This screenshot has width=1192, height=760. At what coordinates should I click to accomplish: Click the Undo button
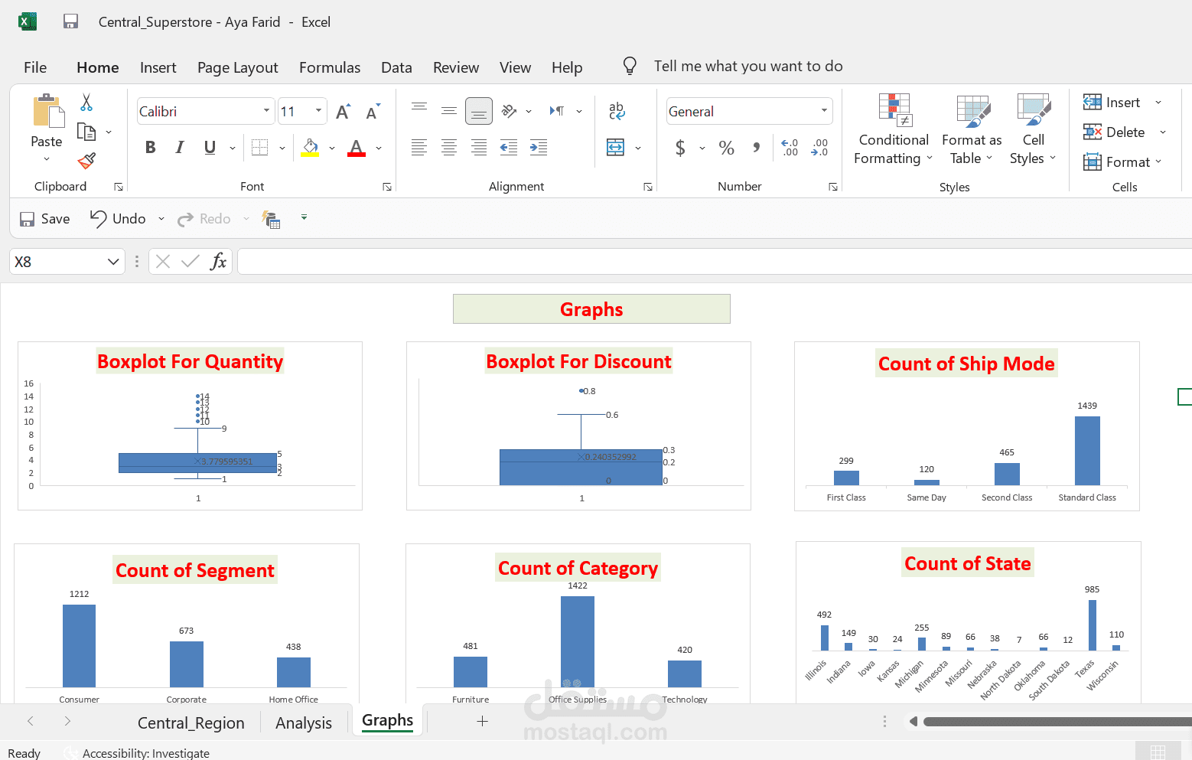[119, 219]
